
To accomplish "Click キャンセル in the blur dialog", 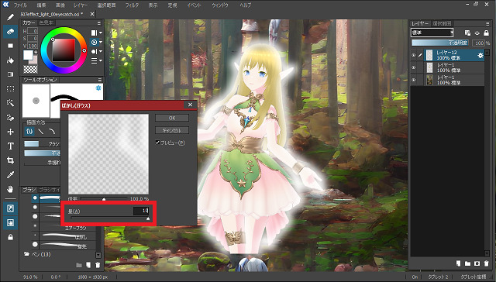I will click(172, 130).
